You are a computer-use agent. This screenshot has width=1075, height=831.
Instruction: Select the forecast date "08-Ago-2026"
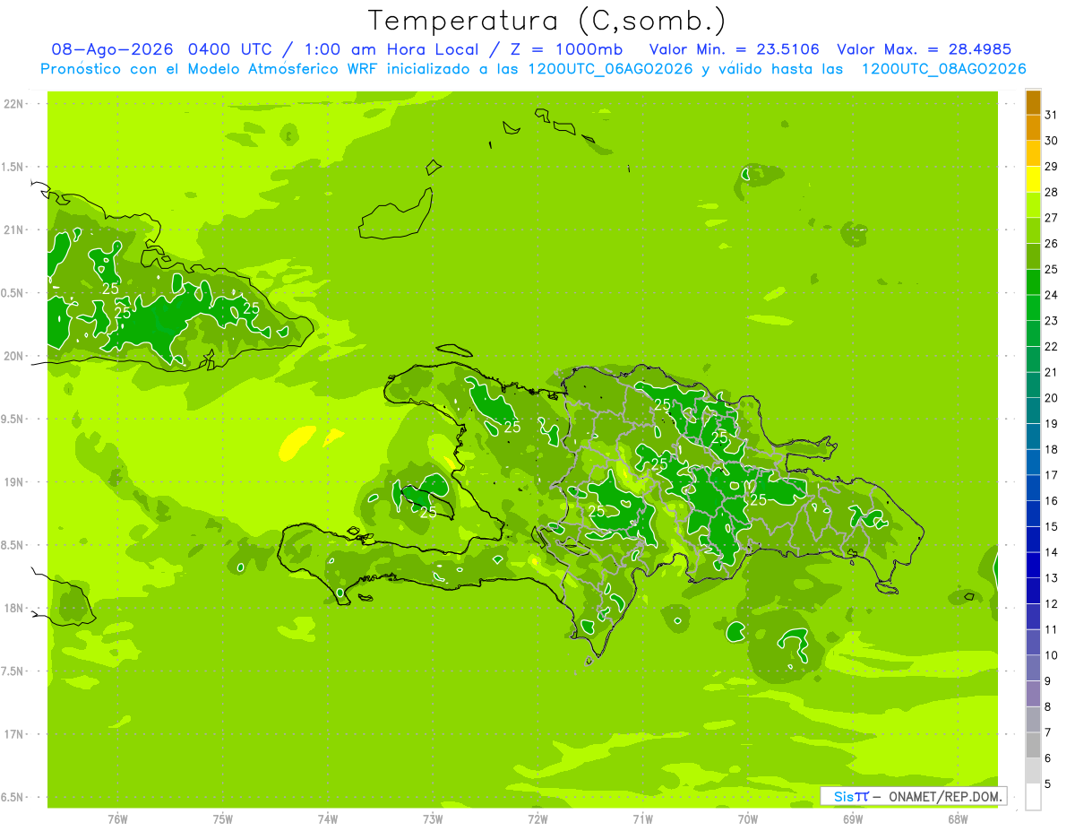tap(112, 50)
